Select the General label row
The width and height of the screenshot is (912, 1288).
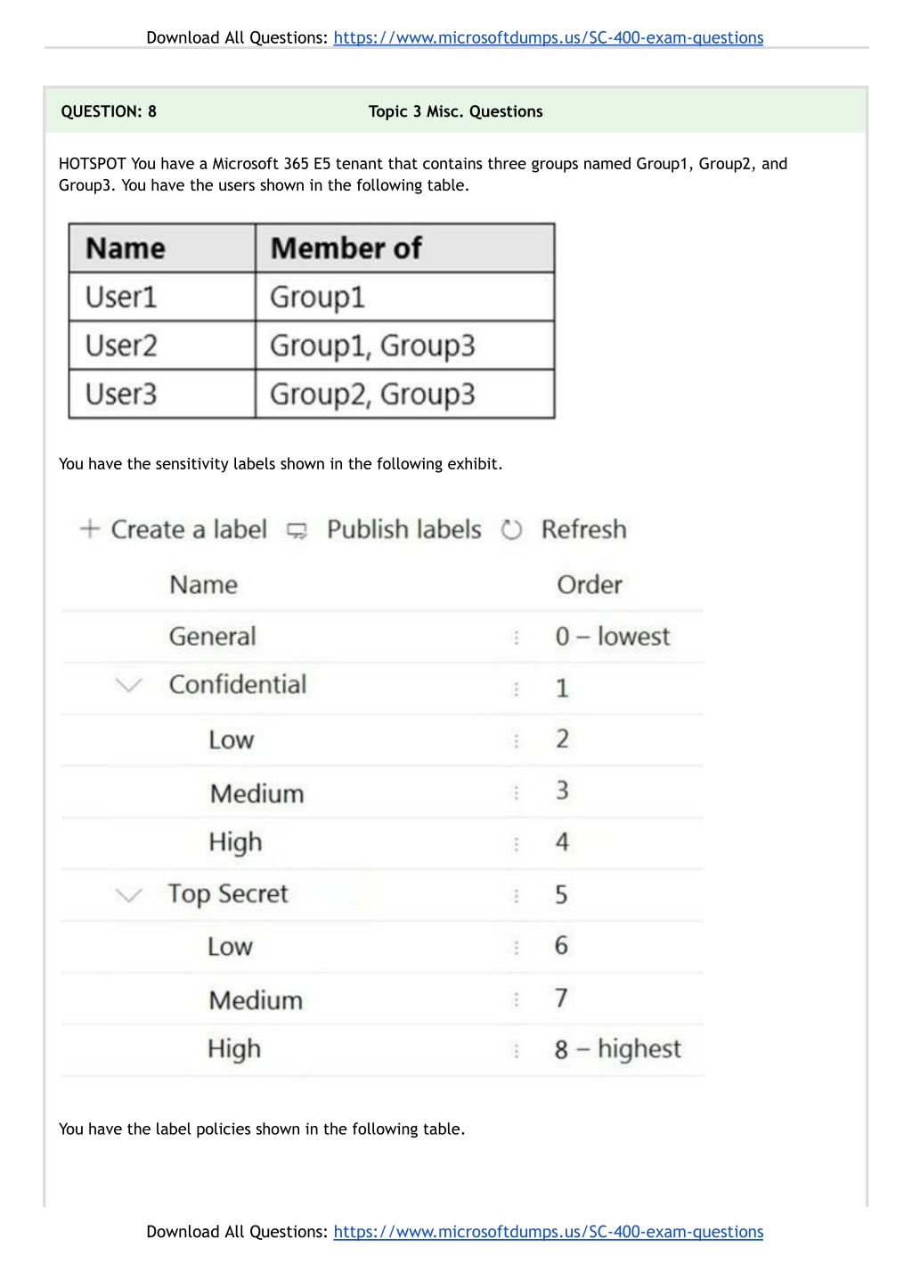point(382,637)
